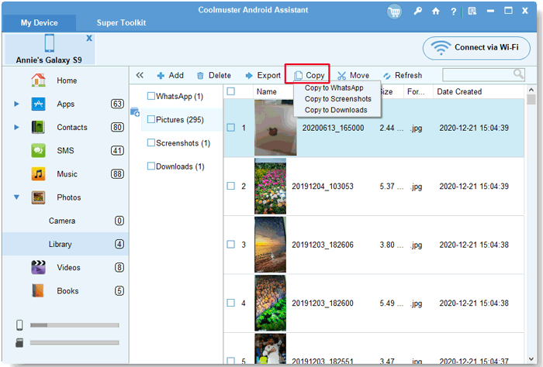Collapse the album panel with double chevron
Image resolution: width=543 pixels, height=367 pixels.
tap(140, 75)
